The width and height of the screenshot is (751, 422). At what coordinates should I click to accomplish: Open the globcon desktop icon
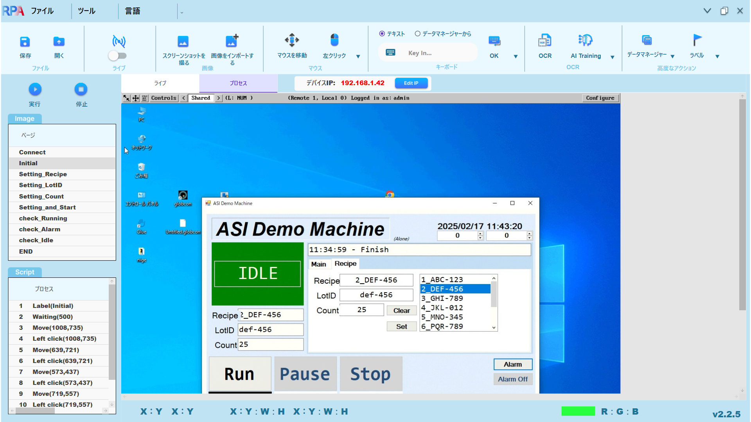pos(183,198)
